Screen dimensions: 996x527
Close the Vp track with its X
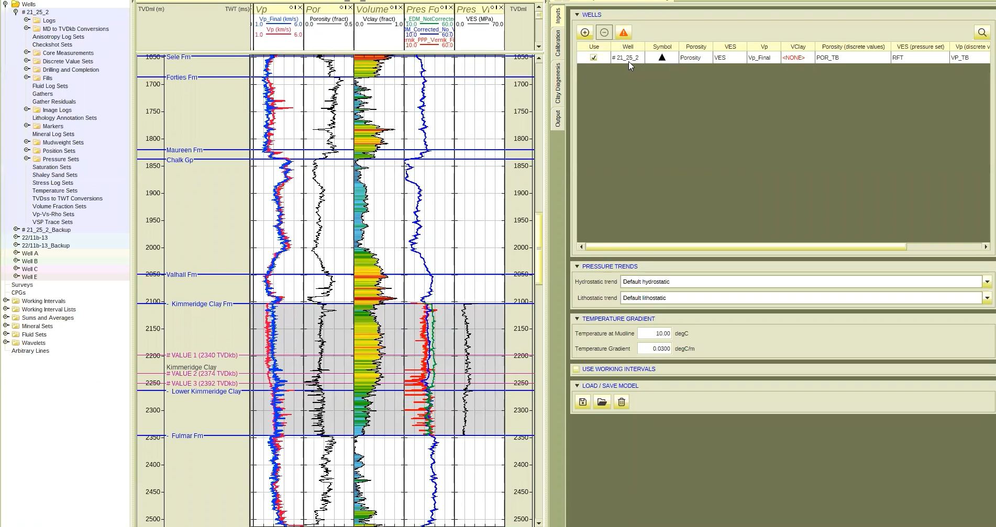coord(300,7)
